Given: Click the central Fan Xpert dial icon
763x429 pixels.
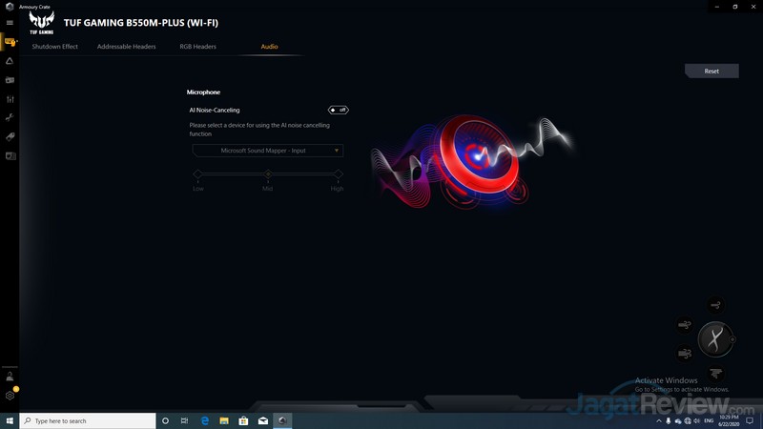Looking at the screenshot, I should [715, 339].
